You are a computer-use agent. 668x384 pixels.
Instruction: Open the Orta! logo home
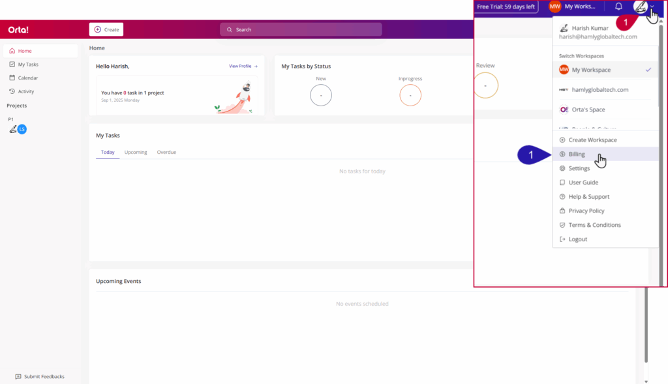point(18,30)
